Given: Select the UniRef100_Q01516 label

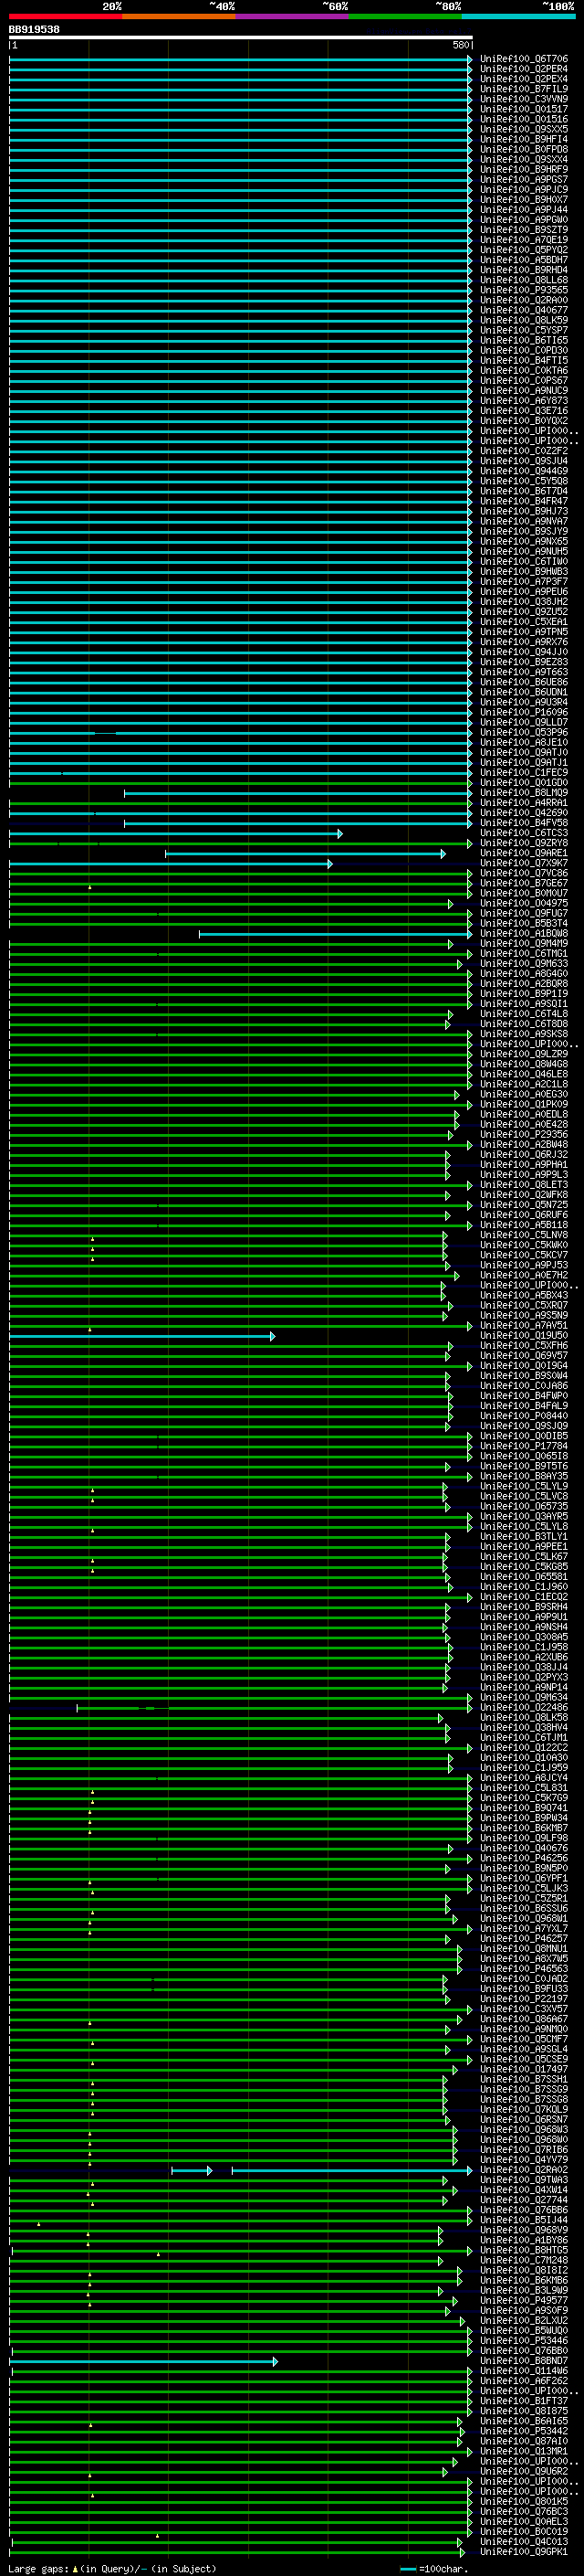Looking at the screenshot, I should [x=524, y=119].
